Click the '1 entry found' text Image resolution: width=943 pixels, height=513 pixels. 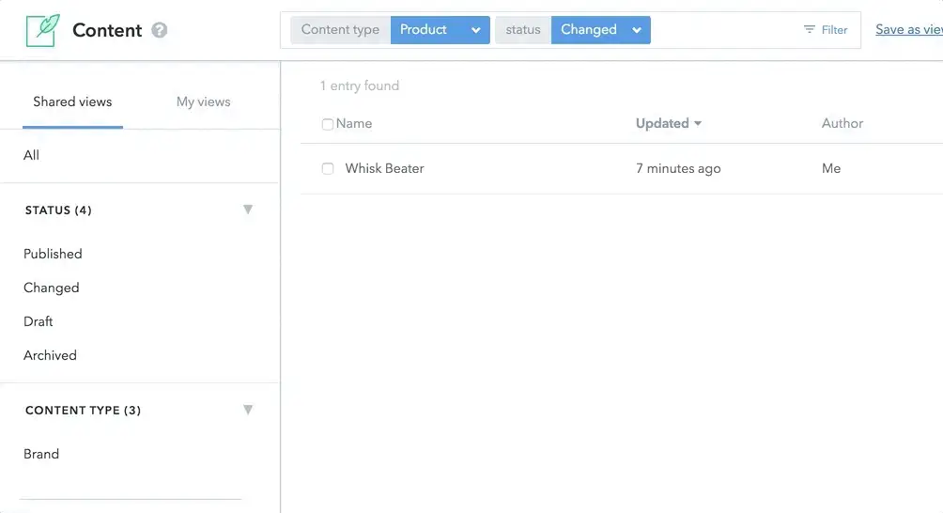[x=360, y=85]
